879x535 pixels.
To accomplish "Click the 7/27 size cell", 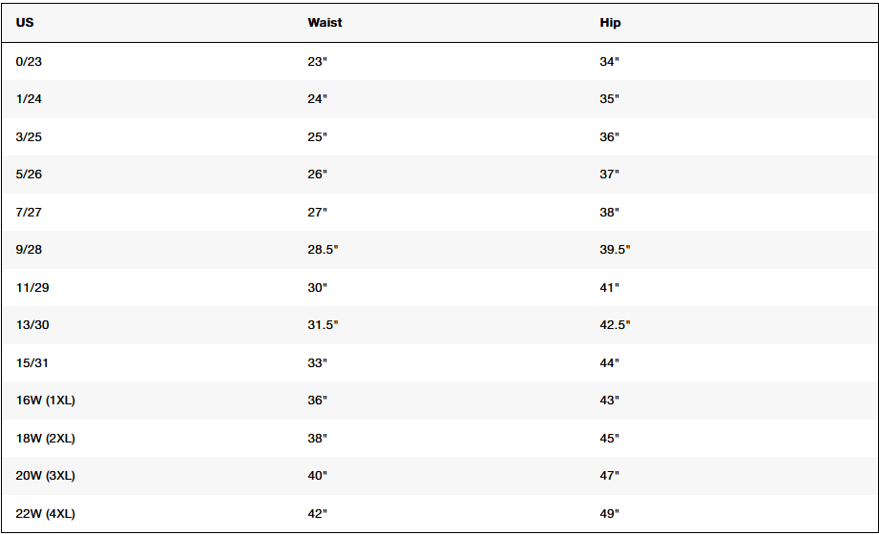I will click(x=29, y=213).
